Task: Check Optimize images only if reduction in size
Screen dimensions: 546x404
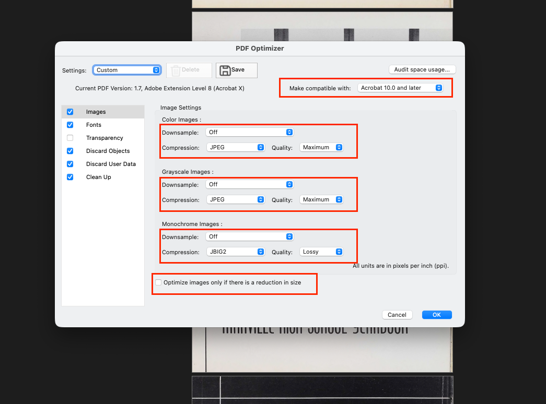Action: click(158, 282)
